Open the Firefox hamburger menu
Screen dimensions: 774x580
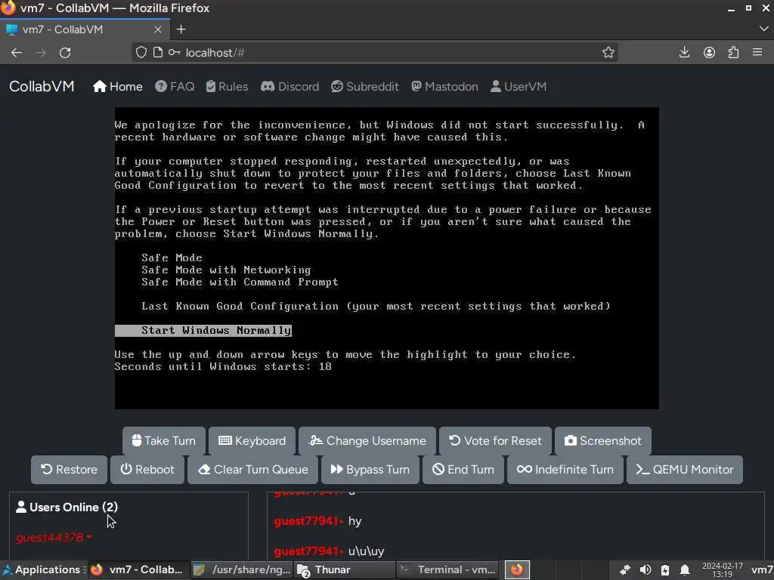(x=757, y=52)
